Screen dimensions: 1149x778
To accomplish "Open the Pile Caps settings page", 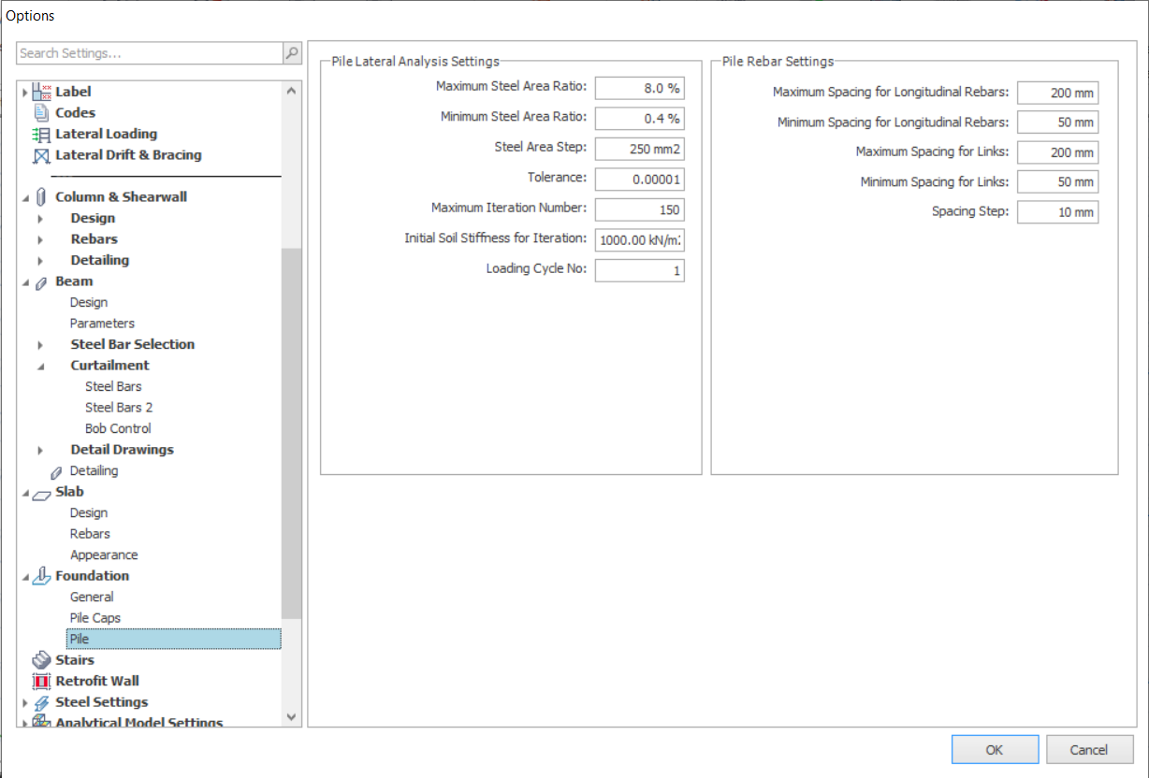I will [95, 618].
